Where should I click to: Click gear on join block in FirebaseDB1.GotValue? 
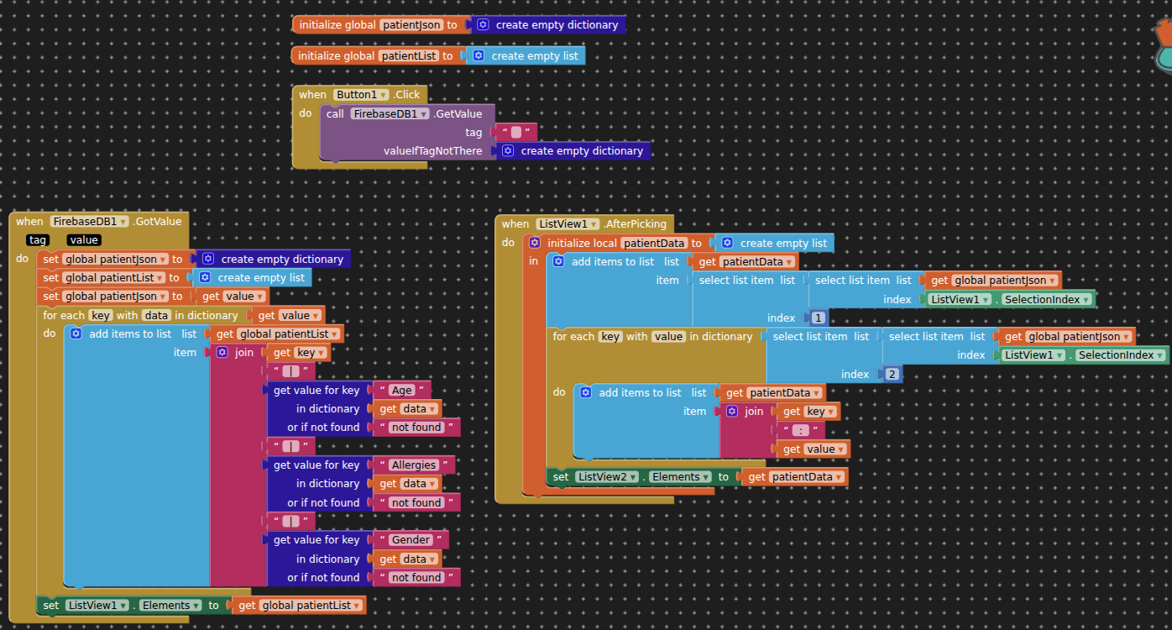222,353
